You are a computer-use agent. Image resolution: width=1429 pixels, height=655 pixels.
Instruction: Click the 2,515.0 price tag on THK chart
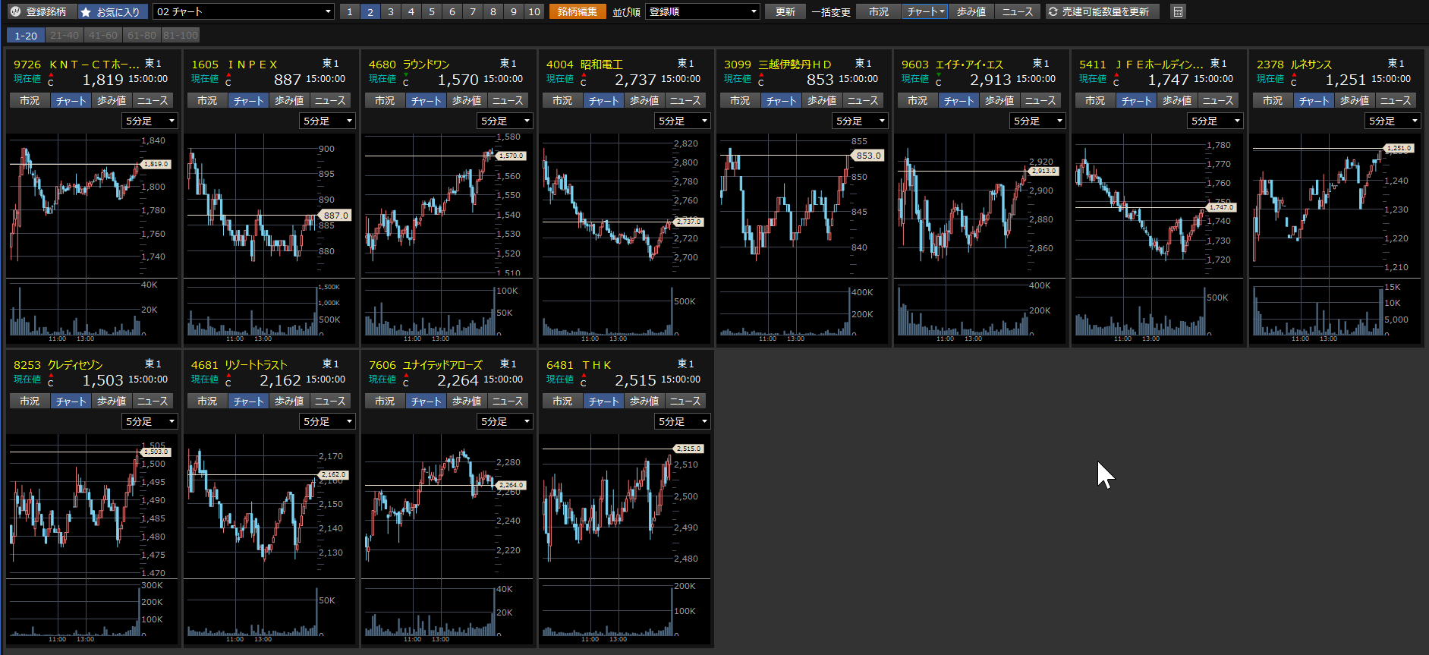coord(688,449)
